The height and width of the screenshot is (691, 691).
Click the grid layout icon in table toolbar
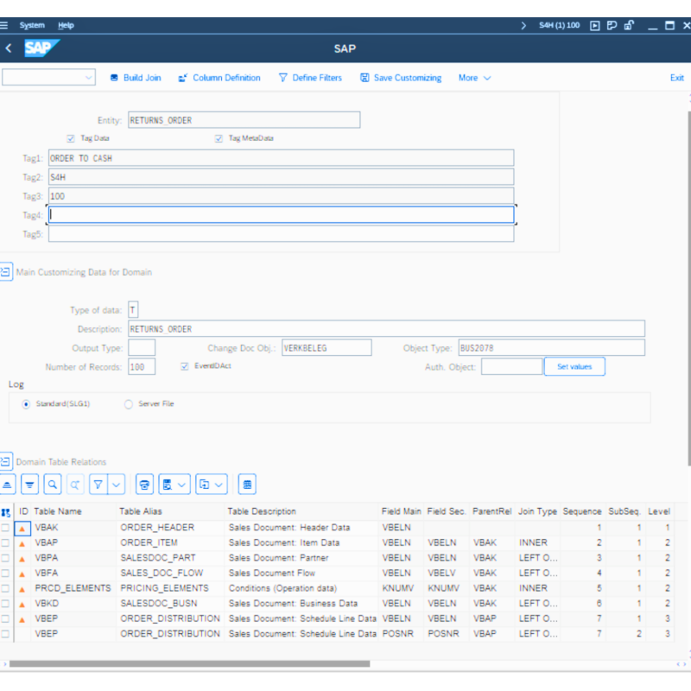[246, 485]
